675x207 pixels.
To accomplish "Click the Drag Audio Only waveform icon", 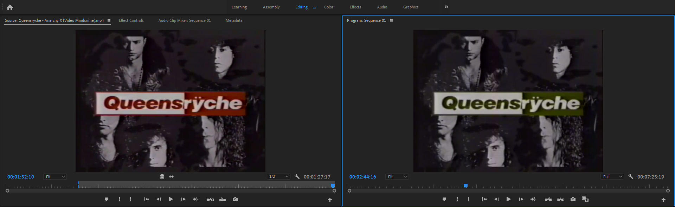I will [171, 176].
